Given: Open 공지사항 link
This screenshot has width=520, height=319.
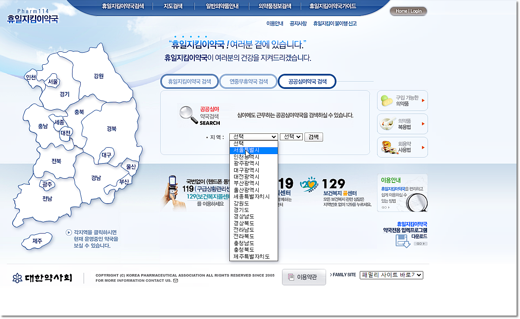Looking at the screenshot, I should tap(298, 24).
